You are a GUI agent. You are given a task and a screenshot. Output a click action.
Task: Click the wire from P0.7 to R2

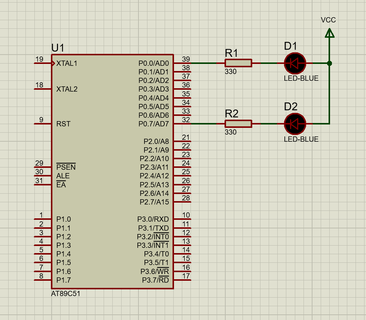[x=204, y=124]
